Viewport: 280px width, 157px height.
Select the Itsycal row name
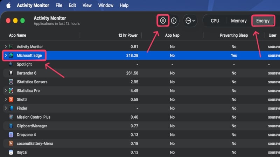pos(22,152)
